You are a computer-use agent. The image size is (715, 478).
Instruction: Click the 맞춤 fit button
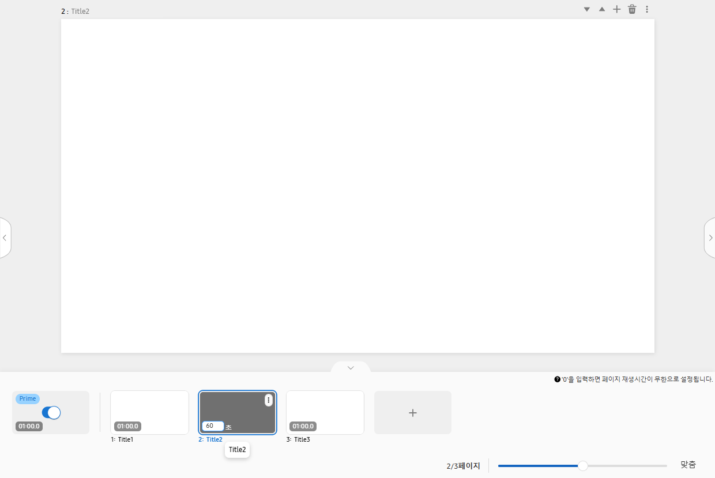coord(688,465)
